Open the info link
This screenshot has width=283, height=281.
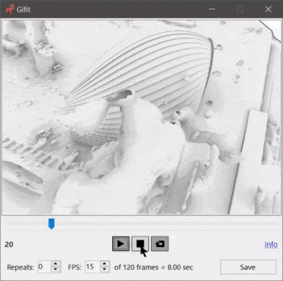[271, 244]
